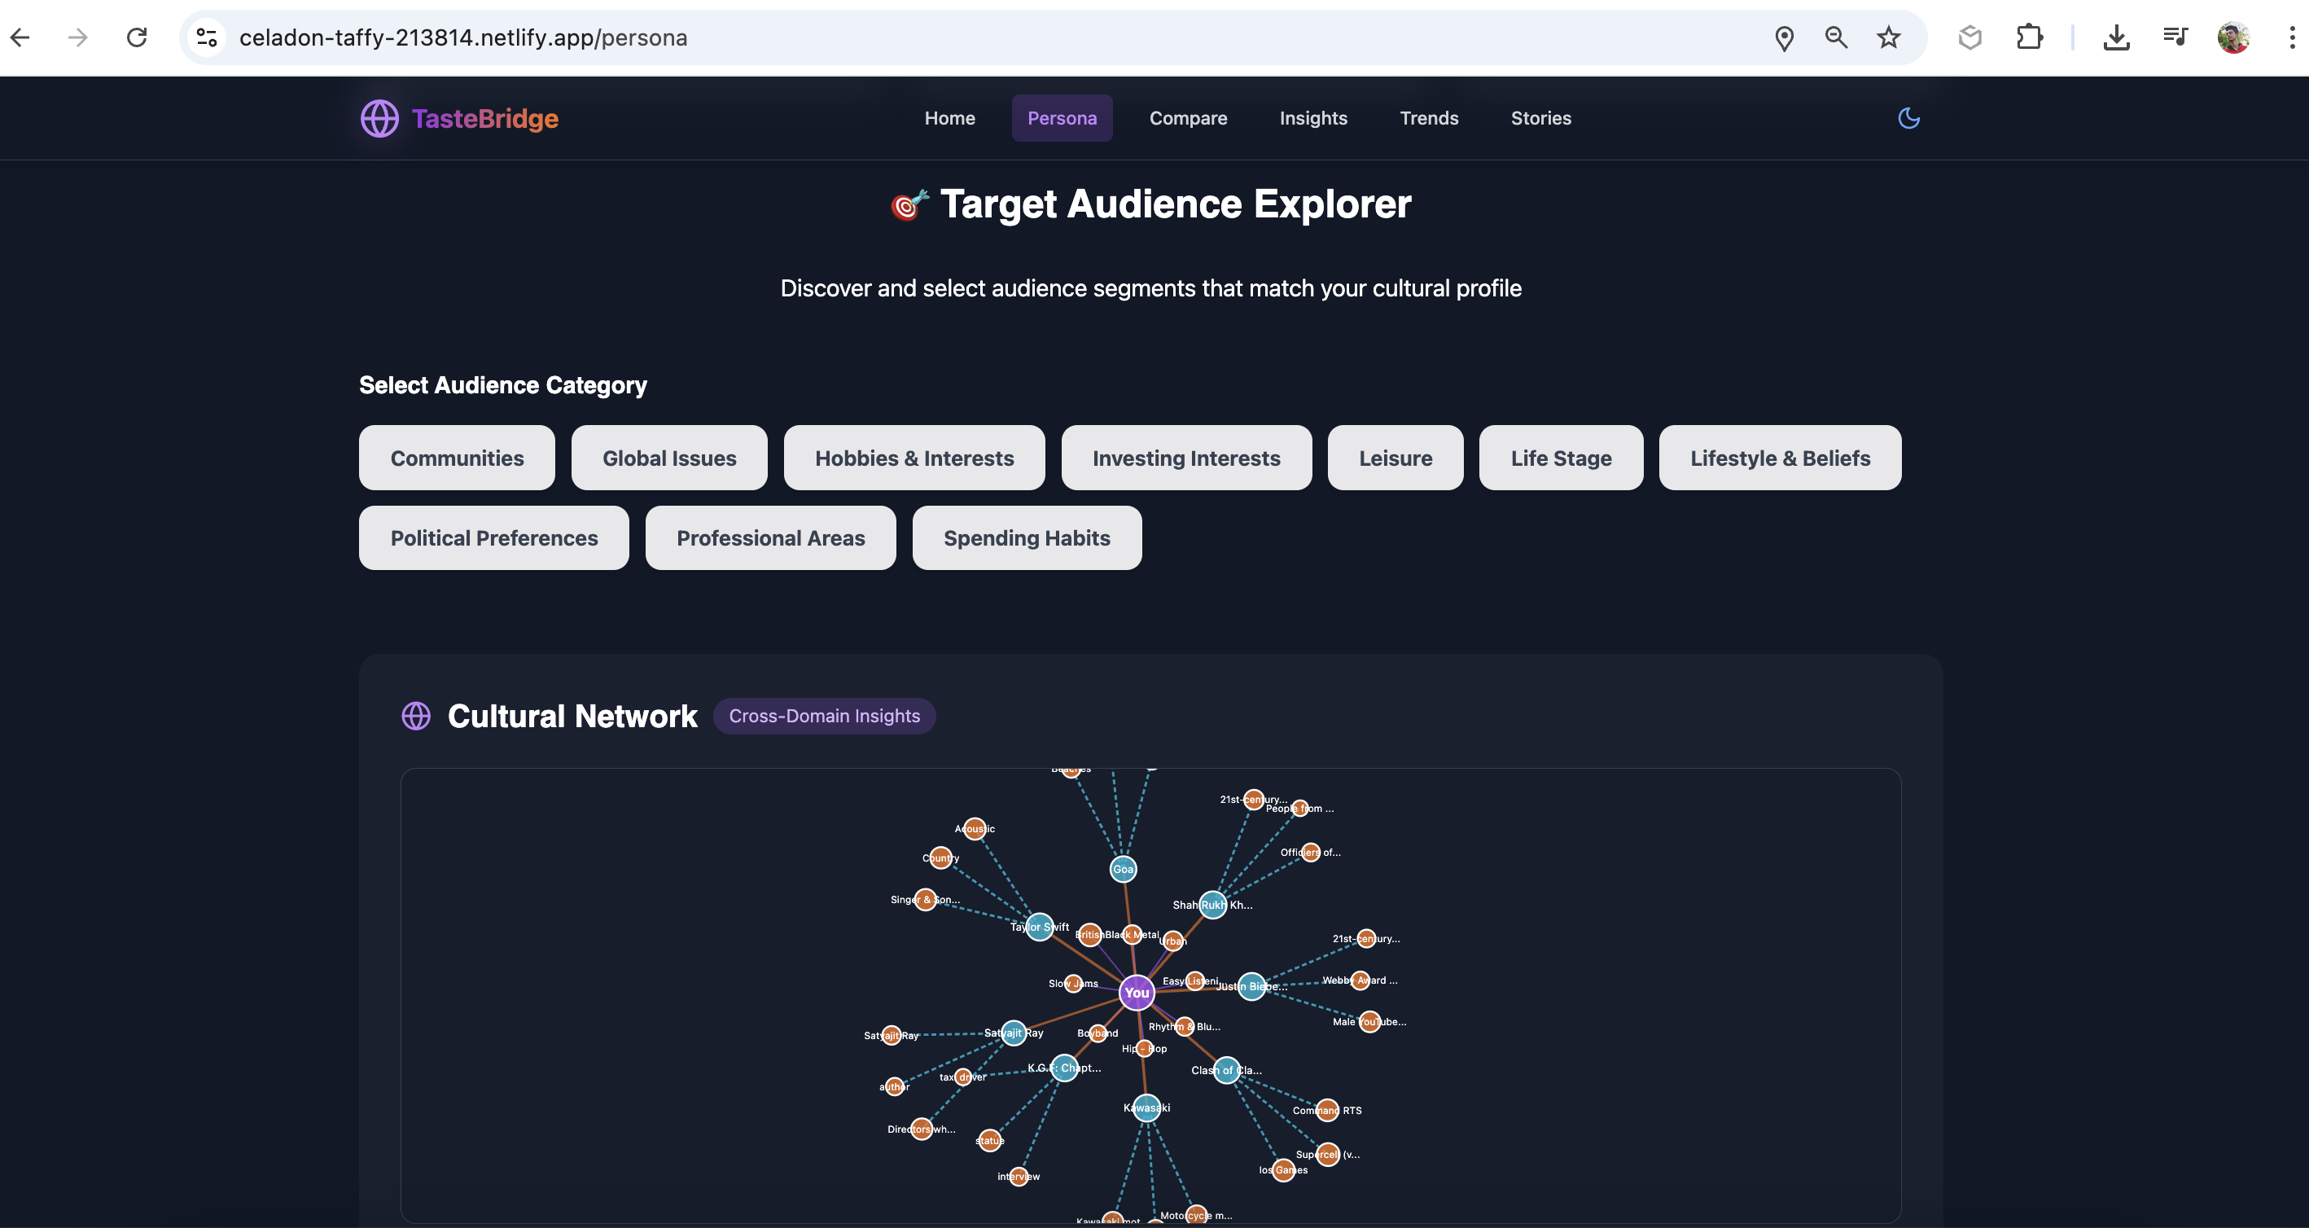
Task: Click the purple You node in network
Action: 1137,993
